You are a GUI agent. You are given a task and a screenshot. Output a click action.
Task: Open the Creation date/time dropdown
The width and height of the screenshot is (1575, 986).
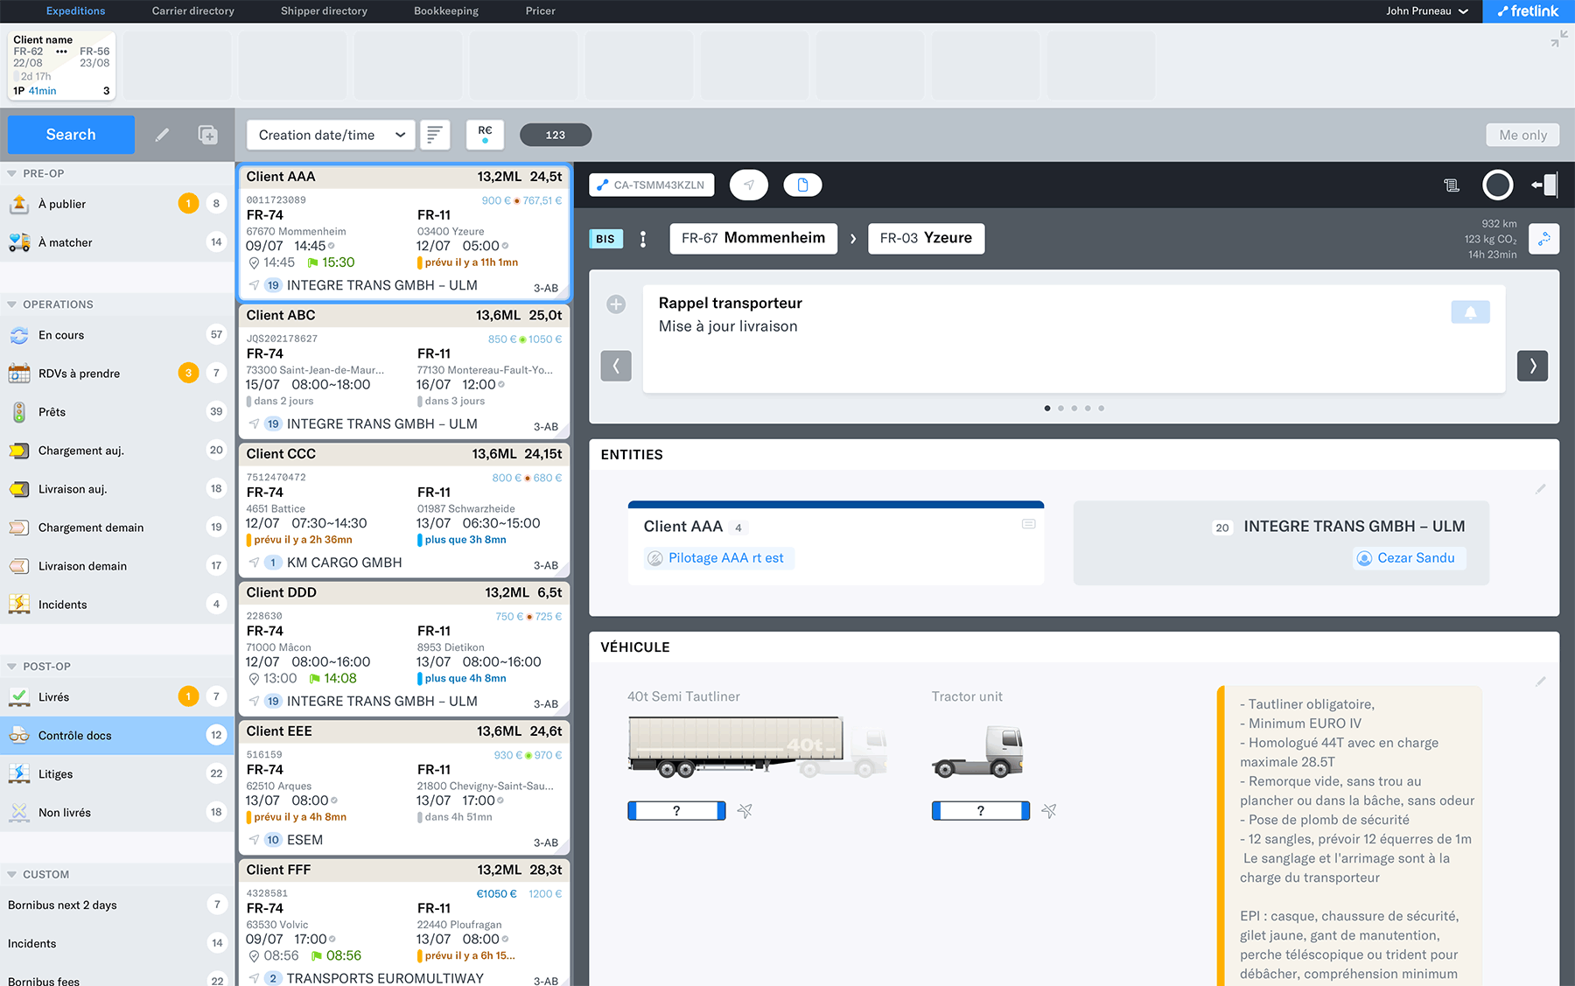point(331,135)
